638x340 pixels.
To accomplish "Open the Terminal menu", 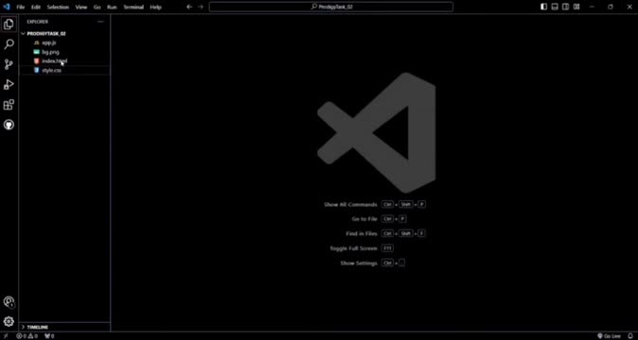I will tap(133, 7).
